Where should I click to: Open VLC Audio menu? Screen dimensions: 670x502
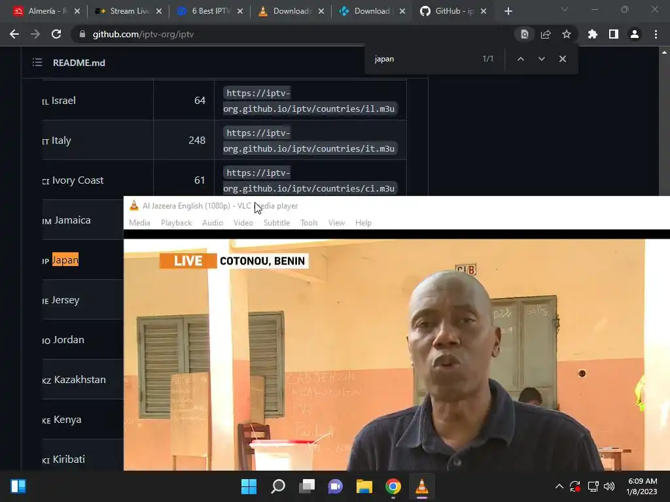point(213,223)
